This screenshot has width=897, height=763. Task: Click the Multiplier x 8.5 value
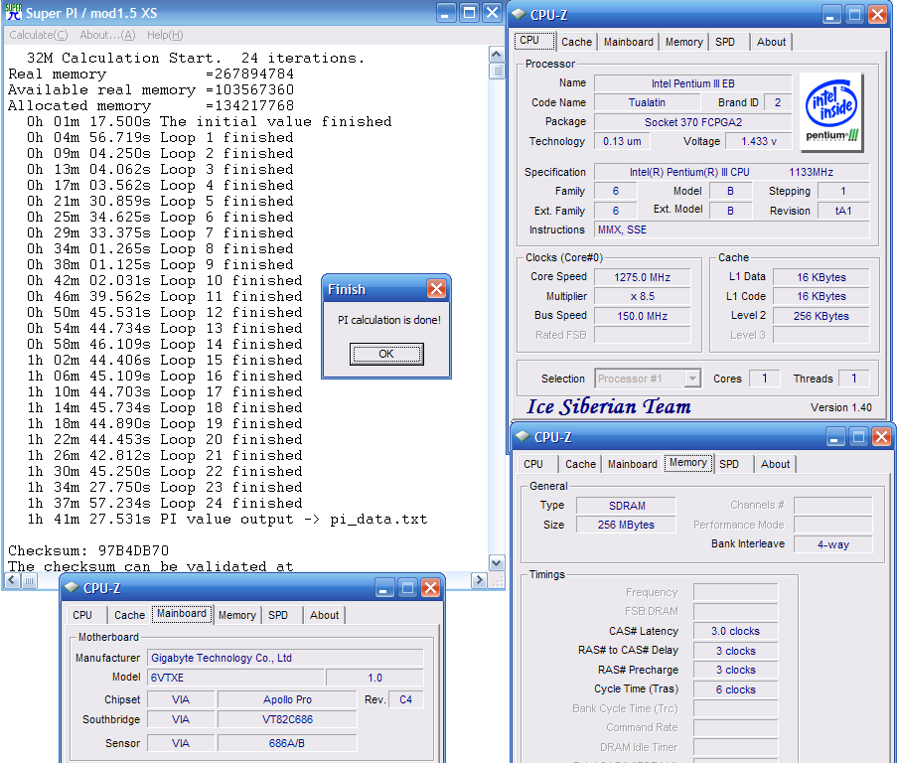pos(642,296)
